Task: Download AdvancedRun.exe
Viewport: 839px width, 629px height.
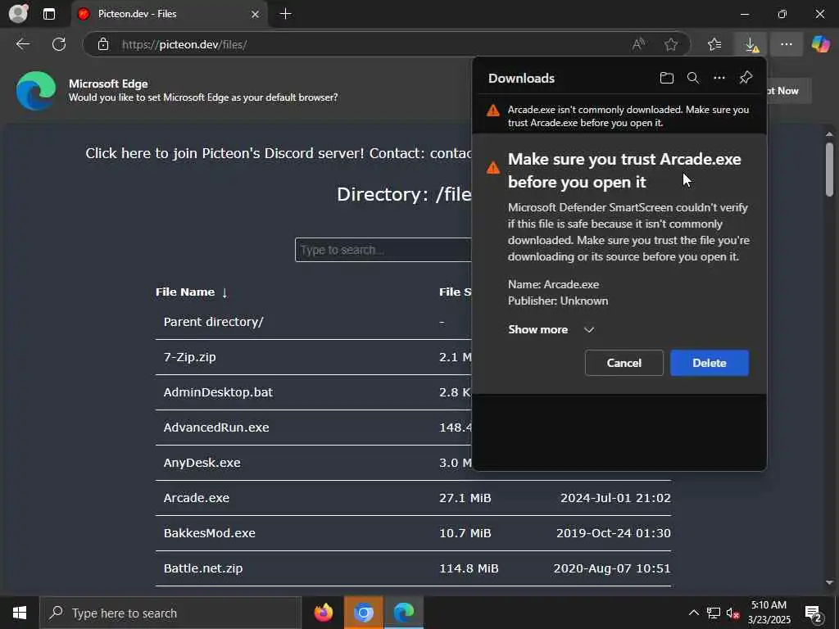Action: (x=216, y=428)
